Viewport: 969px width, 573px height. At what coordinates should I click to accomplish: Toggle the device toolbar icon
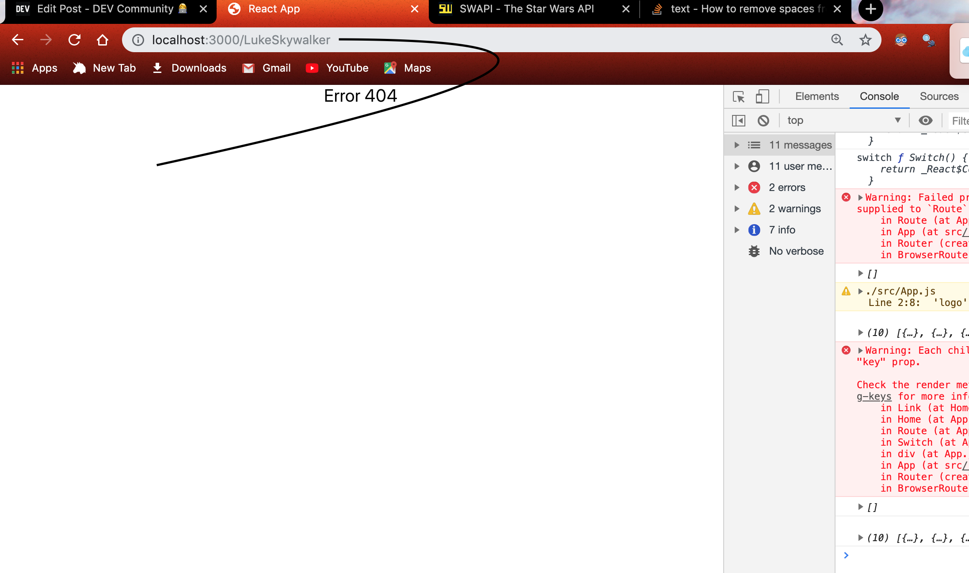[x=762, y=96]
